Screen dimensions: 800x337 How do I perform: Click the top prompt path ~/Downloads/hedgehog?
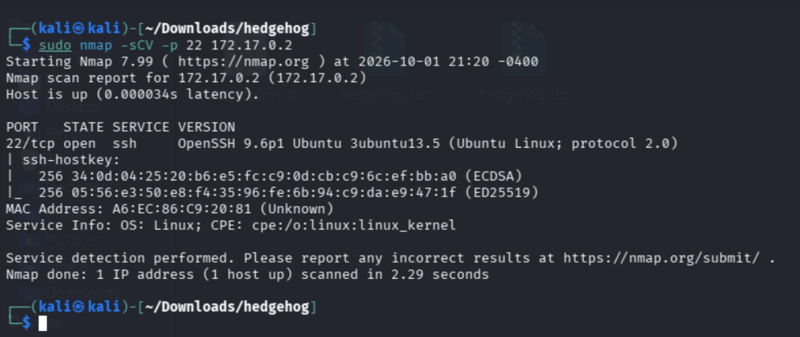pos(227,28)
